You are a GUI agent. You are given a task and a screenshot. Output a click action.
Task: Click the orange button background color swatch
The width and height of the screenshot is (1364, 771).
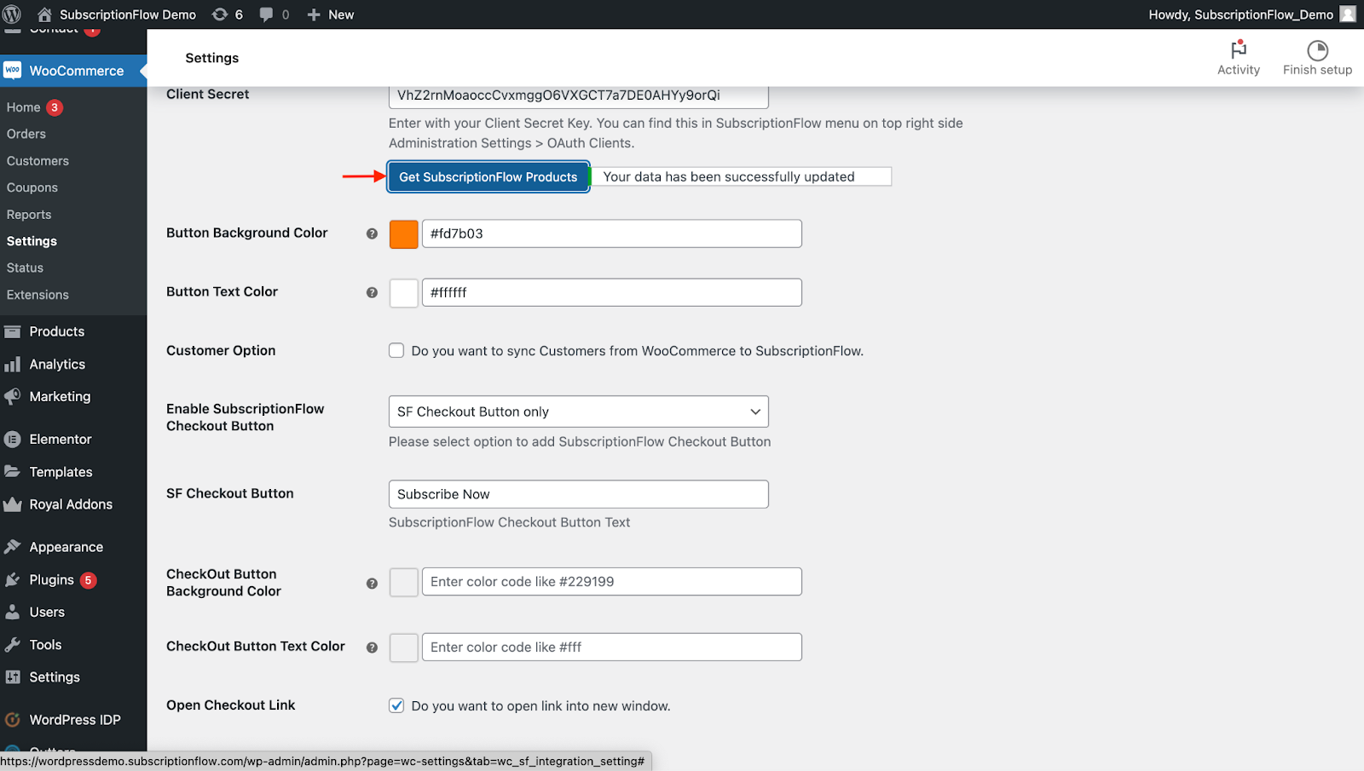[x=403, y=233]
